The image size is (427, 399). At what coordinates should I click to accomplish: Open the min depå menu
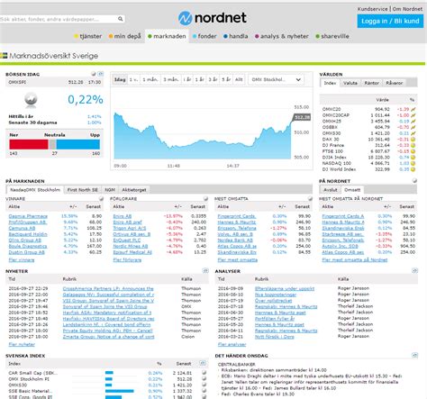pyautogui.click(x=124, y=36)
